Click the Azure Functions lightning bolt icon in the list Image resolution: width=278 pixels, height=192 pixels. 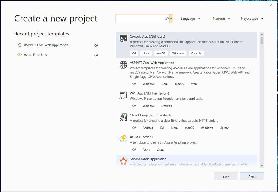(123, 139)
